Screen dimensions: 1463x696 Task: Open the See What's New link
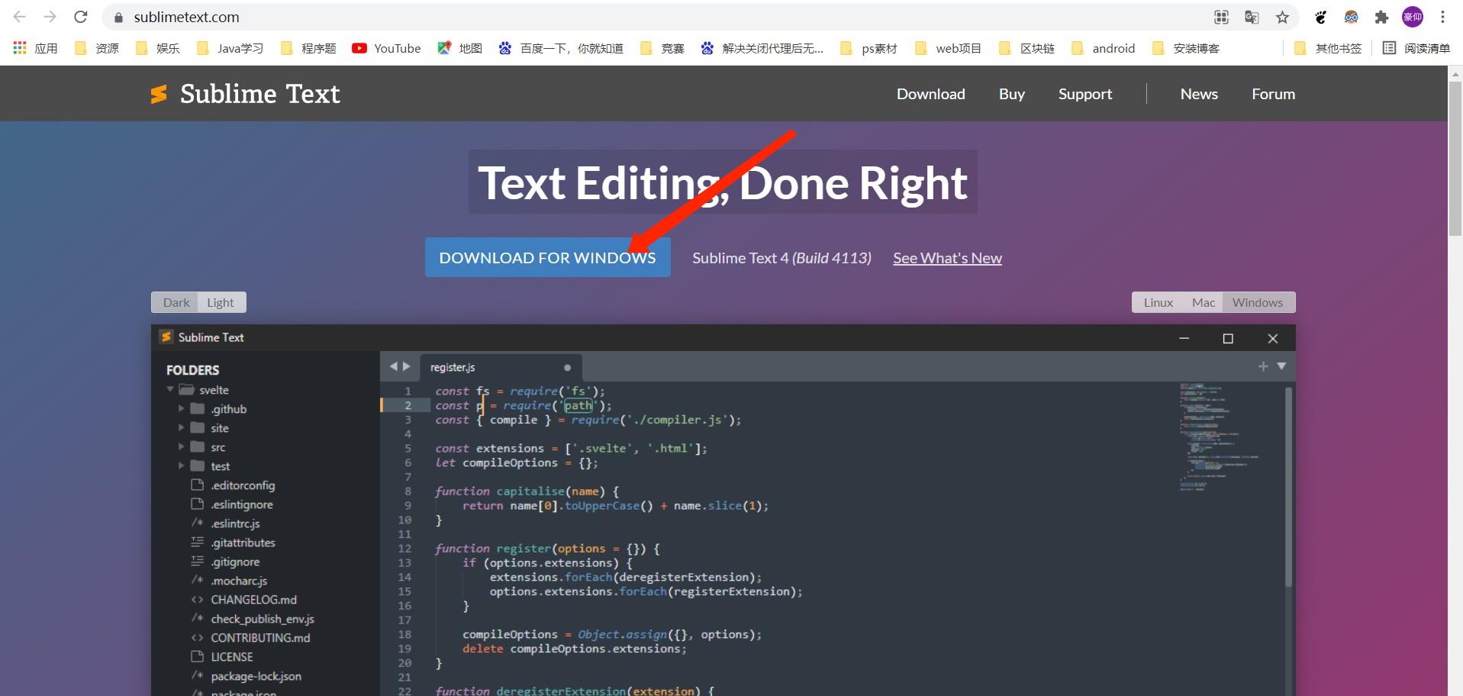[947, 258]
